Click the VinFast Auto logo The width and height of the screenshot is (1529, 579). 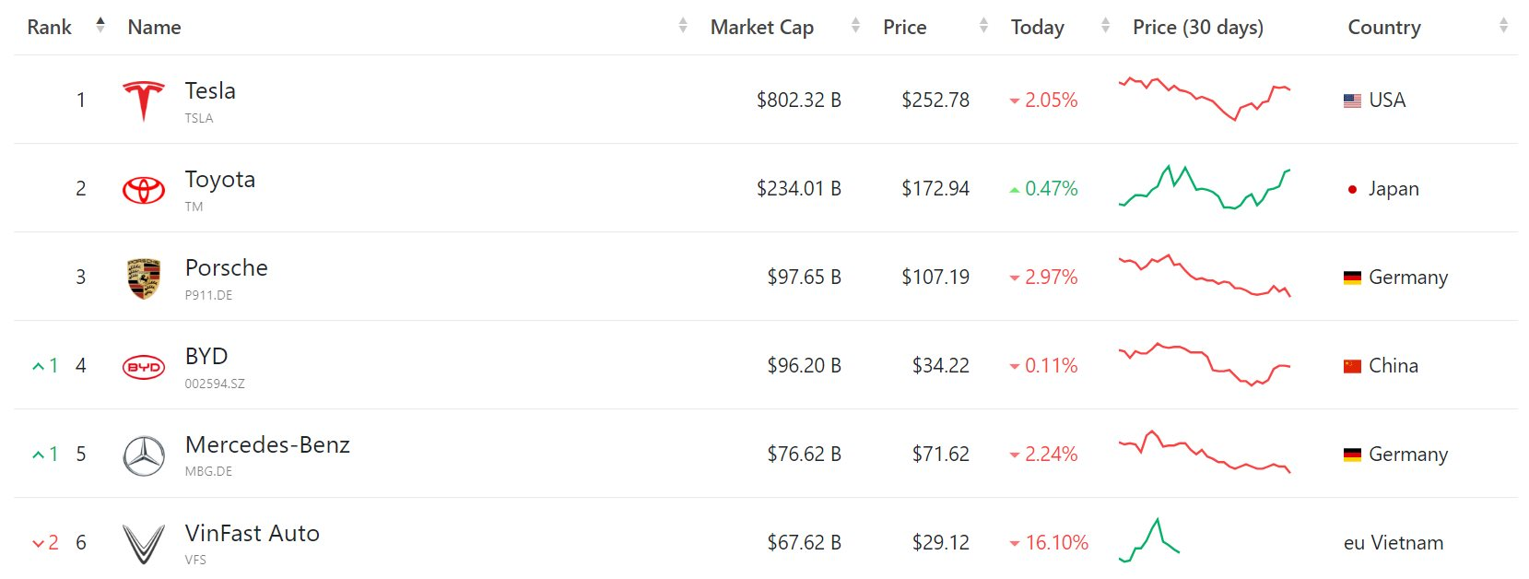(x=144, y=543)
